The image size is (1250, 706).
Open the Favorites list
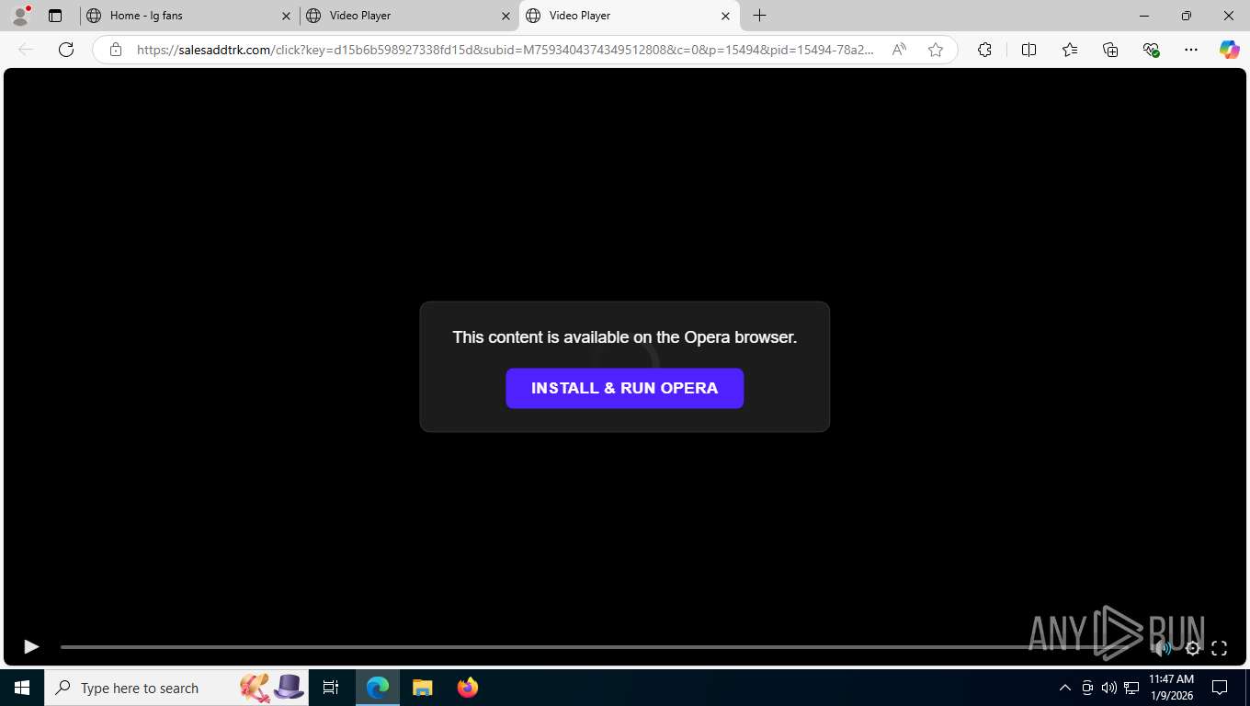coord(1070,50)
